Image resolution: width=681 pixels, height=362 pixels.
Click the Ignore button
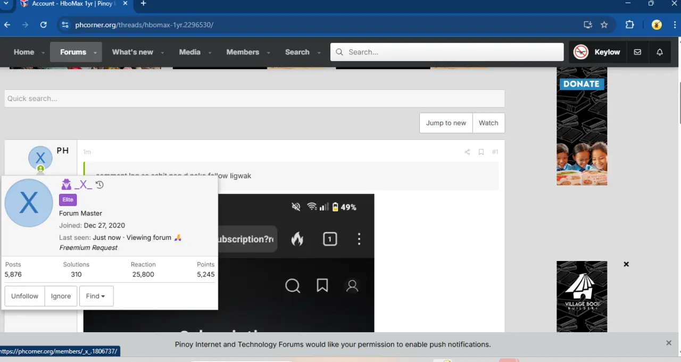[x=61, y=296]
